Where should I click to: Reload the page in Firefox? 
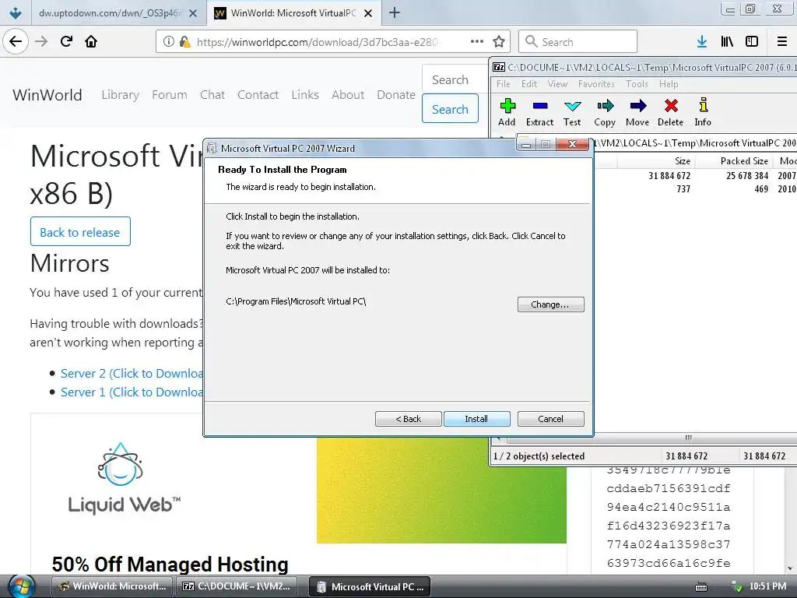coord(66,41)
